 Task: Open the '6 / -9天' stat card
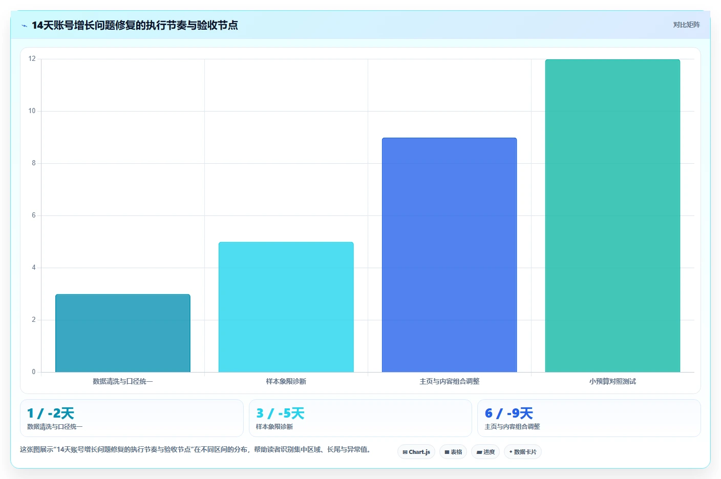(589, 418)
